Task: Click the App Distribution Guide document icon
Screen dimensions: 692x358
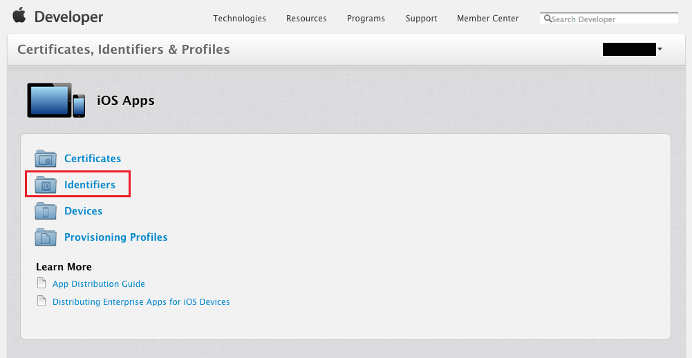Action: click(42, 284)
